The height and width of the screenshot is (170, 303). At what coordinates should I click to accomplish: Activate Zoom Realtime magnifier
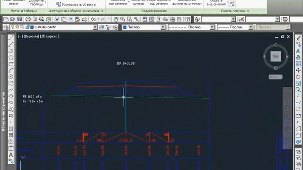click(123, 19)
